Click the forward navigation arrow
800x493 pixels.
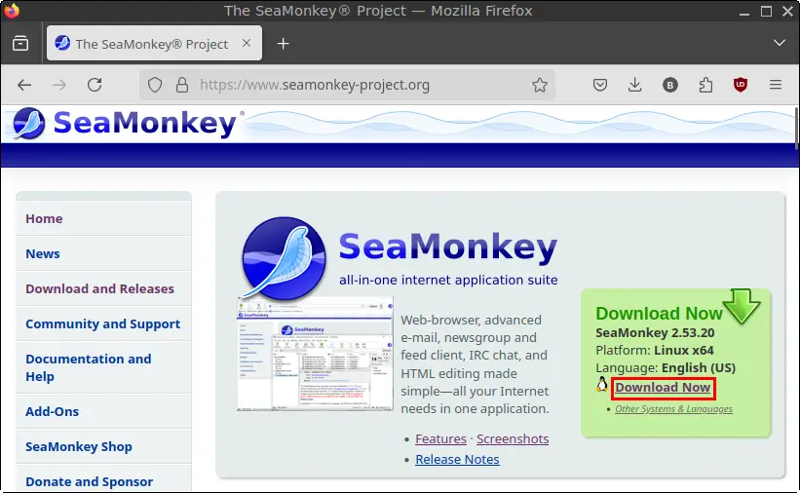tap(59, 85)
